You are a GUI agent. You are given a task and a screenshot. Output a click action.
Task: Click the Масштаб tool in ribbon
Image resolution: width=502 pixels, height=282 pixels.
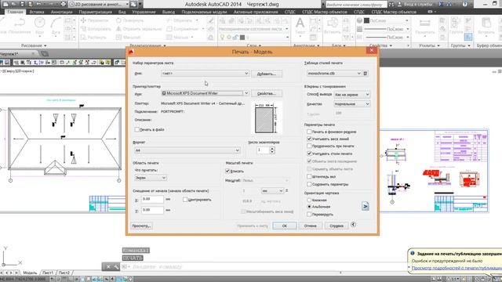[128, 37]
